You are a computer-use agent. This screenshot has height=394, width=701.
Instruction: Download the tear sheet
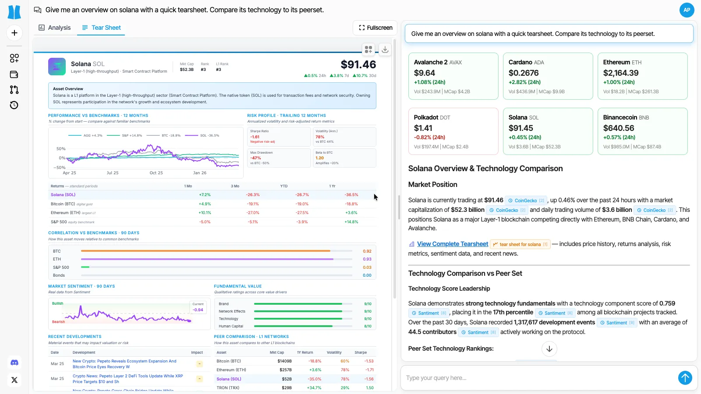click(x=385, y=49)
